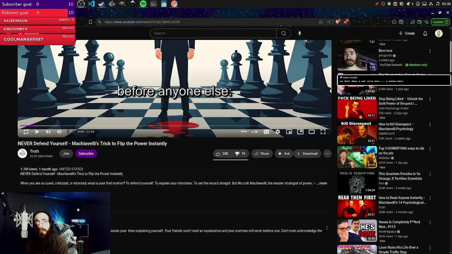Like the video with 28K likes
The height and width of the screenshot is (254, 452).
click(222, 153)
